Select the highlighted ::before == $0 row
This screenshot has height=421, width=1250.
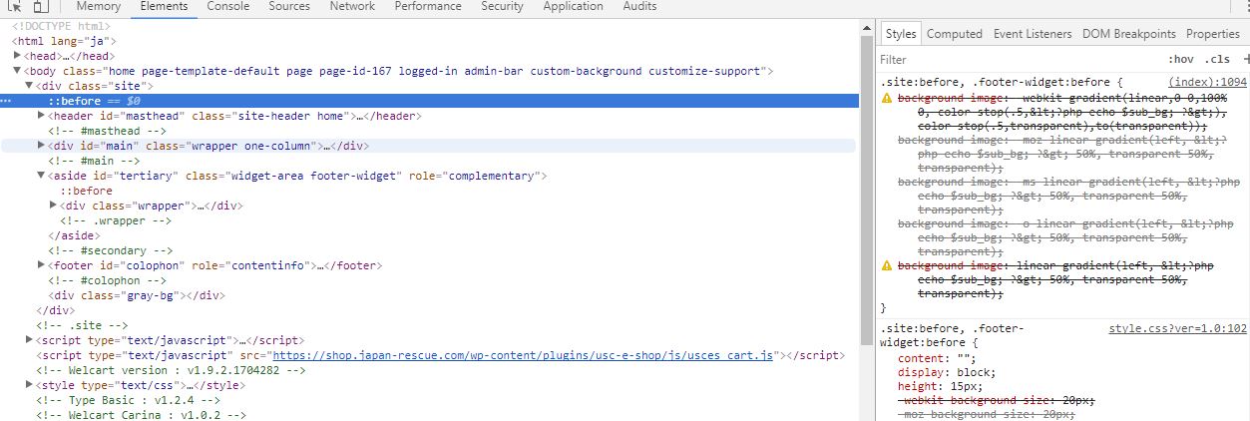point(429,101)
